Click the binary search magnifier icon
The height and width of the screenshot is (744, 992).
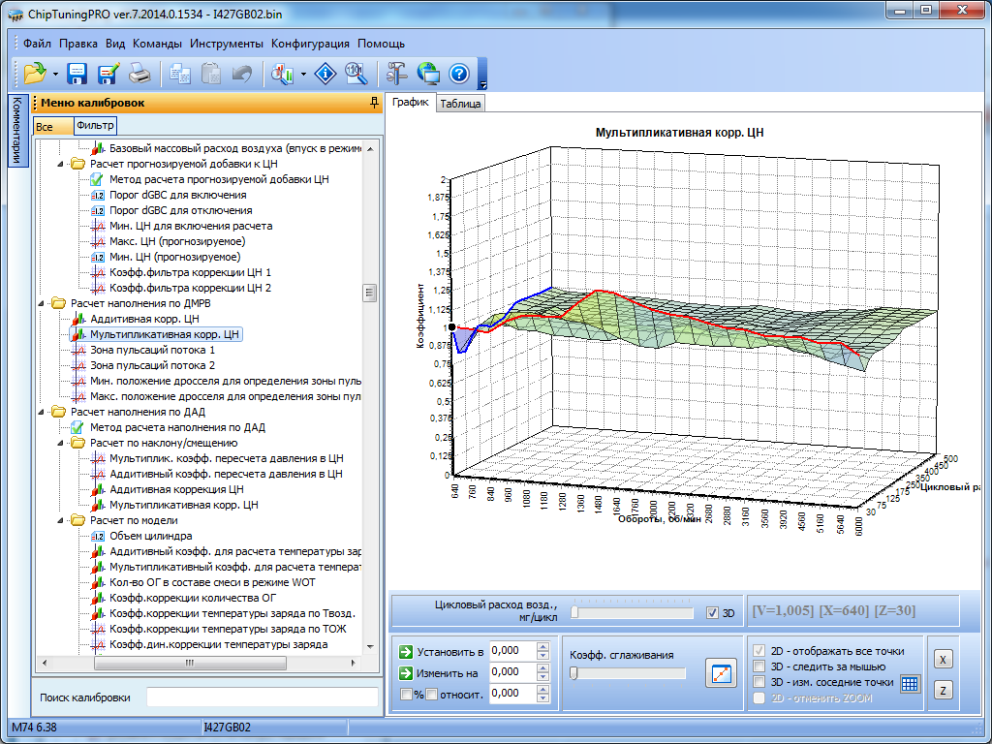(356, 74)
